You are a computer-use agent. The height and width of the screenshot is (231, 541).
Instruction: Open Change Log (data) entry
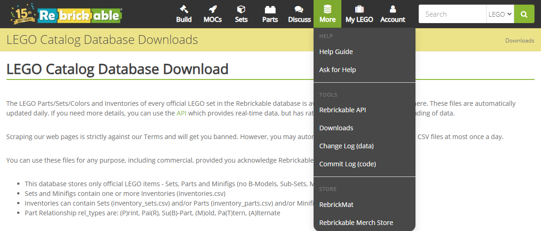tap(365, 146)
